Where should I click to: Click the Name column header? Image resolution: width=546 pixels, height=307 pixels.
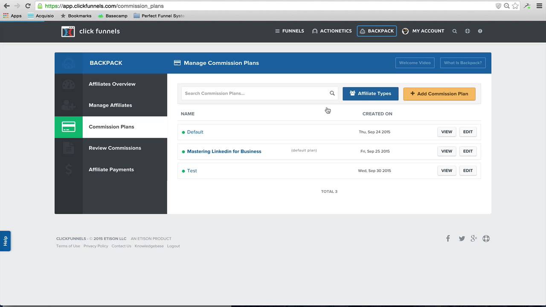click(x=188, y=114)
